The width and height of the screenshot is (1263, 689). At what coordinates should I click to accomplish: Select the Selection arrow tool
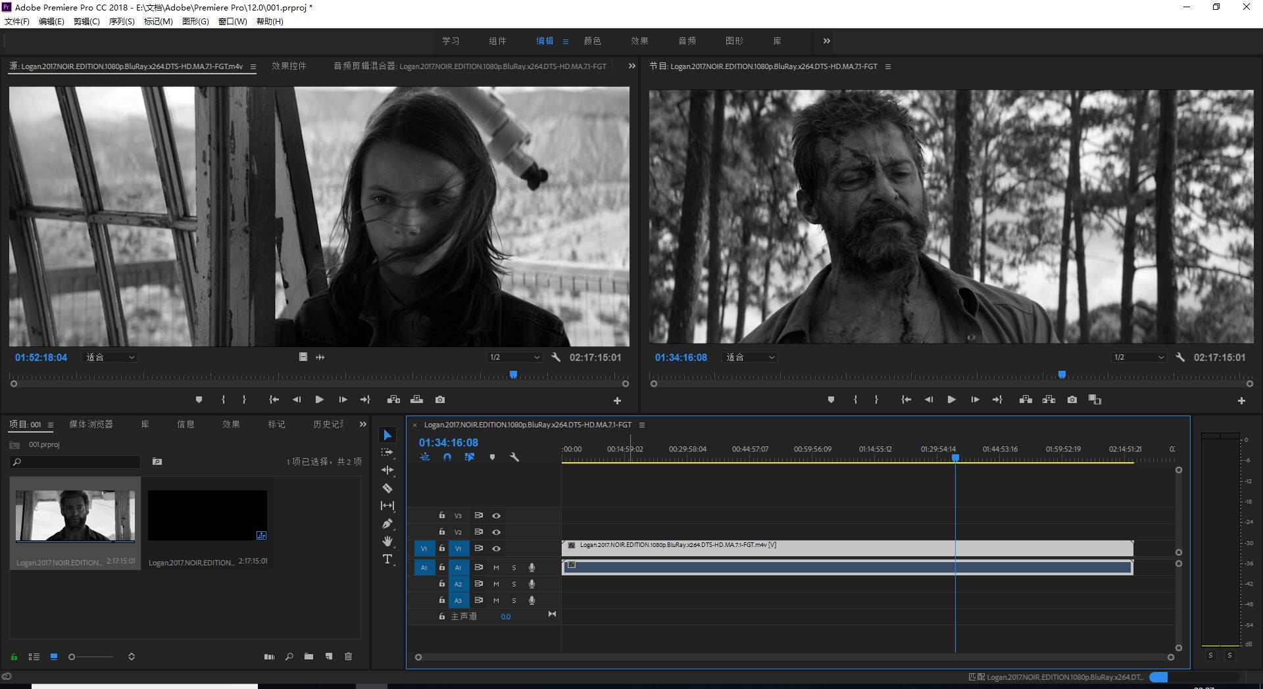[x=387, y=435]
